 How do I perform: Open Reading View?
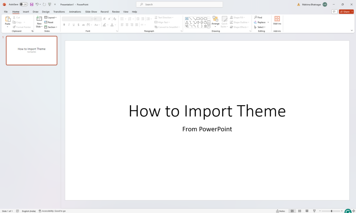[307, 211]
